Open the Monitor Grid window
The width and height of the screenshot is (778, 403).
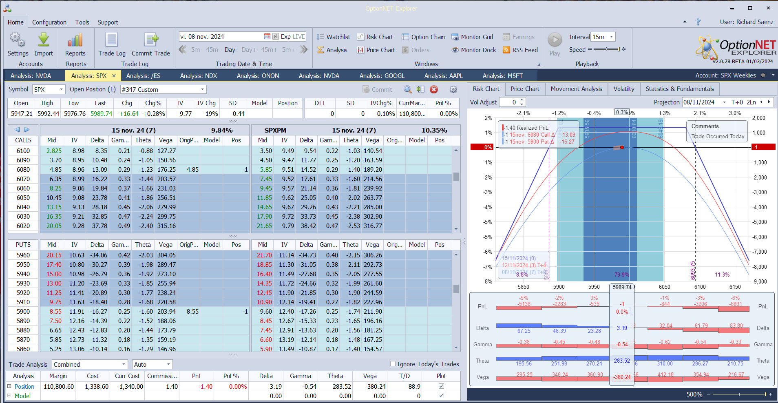coord(472,37)
